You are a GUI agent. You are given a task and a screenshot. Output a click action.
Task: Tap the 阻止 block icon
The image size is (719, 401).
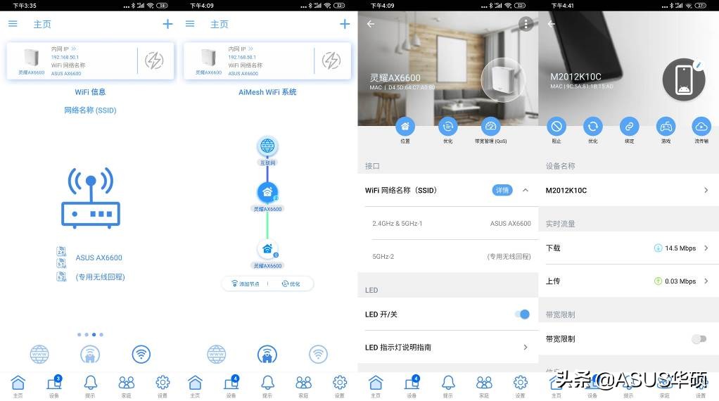[x=556, y=126]
